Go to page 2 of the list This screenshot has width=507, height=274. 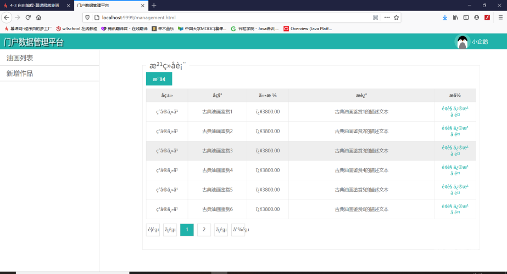[204, 230]
